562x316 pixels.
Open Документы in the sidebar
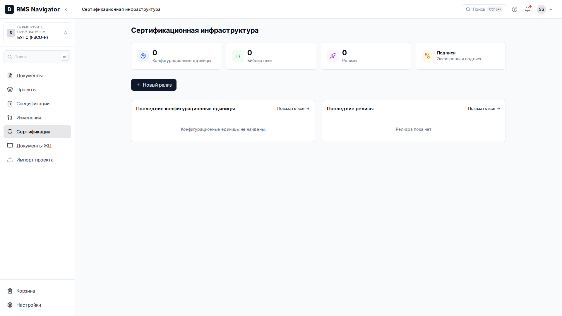click(x=37, y=75)
